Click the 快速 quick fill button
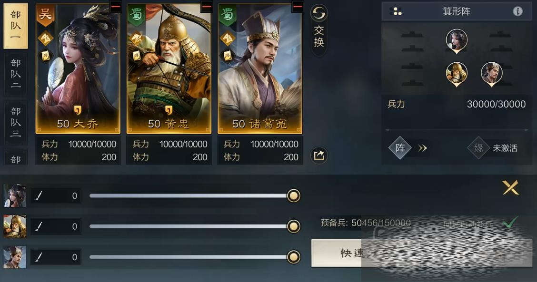The image size is (537, 282). (x=421, y=253)
